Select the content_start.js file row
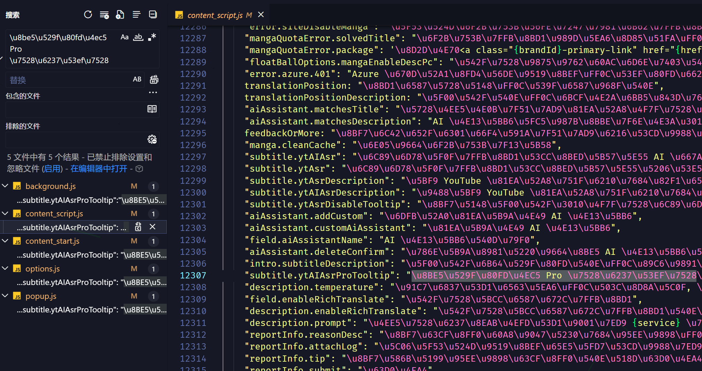This screenshot has width=702, height=371. click(83, 241)
